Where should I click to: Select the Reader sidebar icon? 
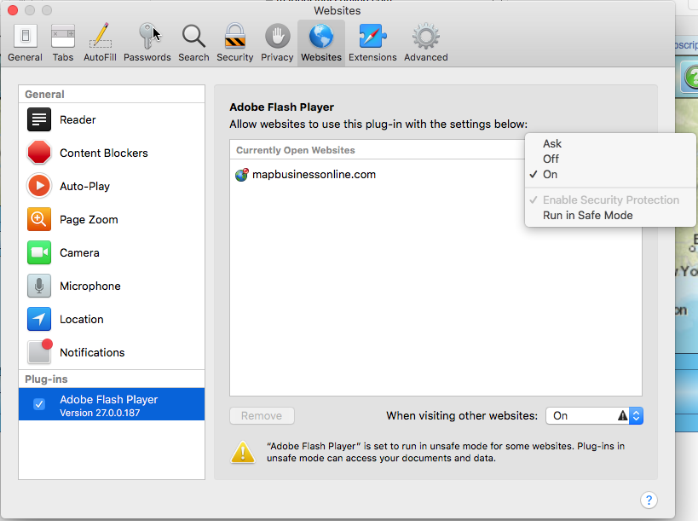click(x=39, y=119)
